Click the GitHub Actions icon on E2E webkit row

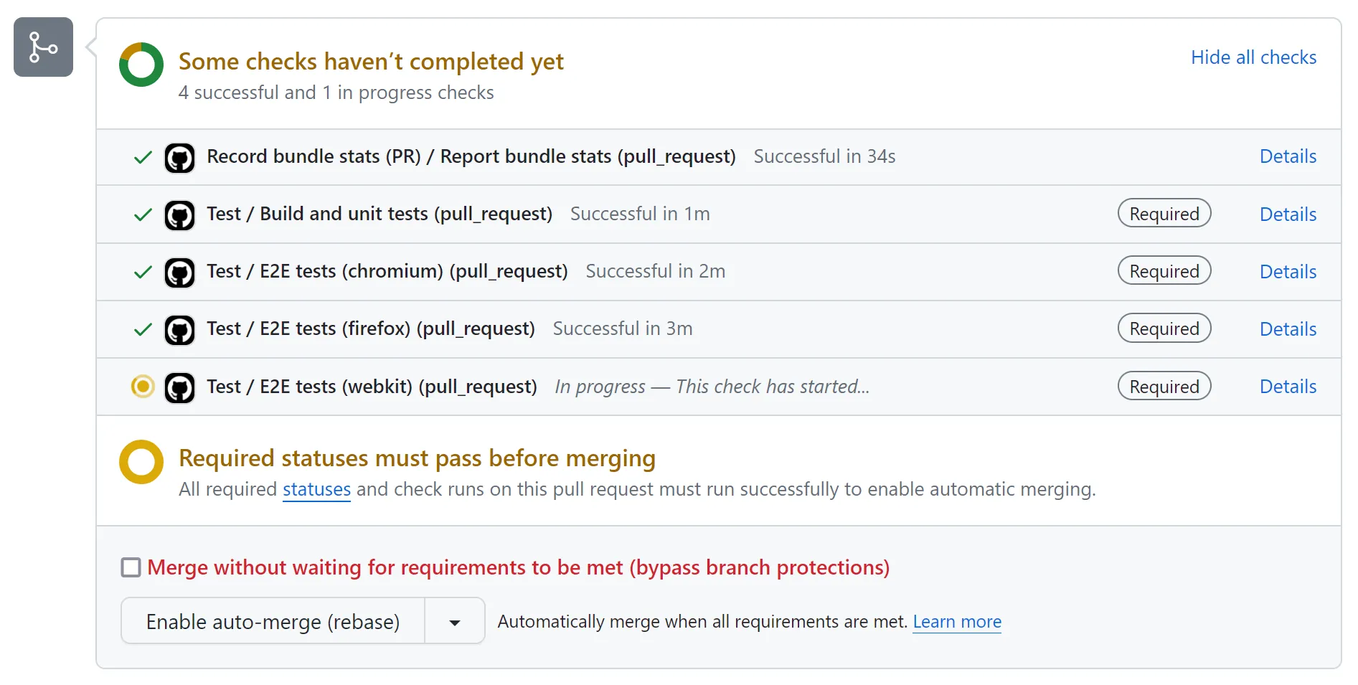(x=180, y=387)
